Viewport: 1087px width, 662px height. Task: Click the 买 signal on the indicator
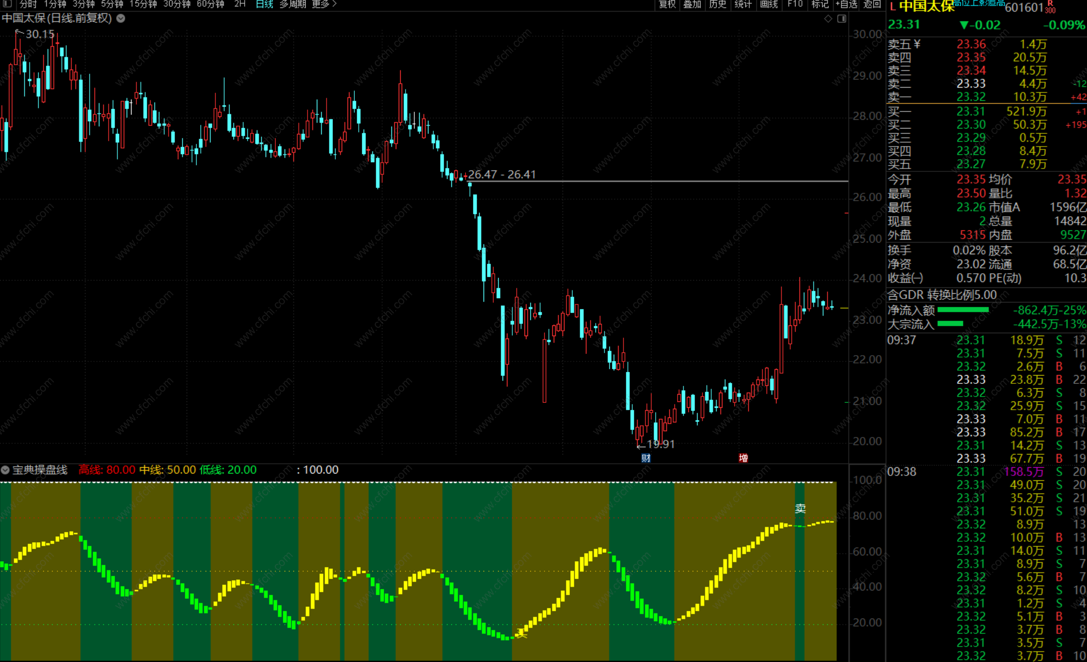point(522,633)
